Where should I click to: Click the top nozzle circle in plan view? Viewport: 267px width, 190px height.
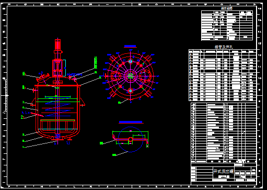[x=131, y=61]
